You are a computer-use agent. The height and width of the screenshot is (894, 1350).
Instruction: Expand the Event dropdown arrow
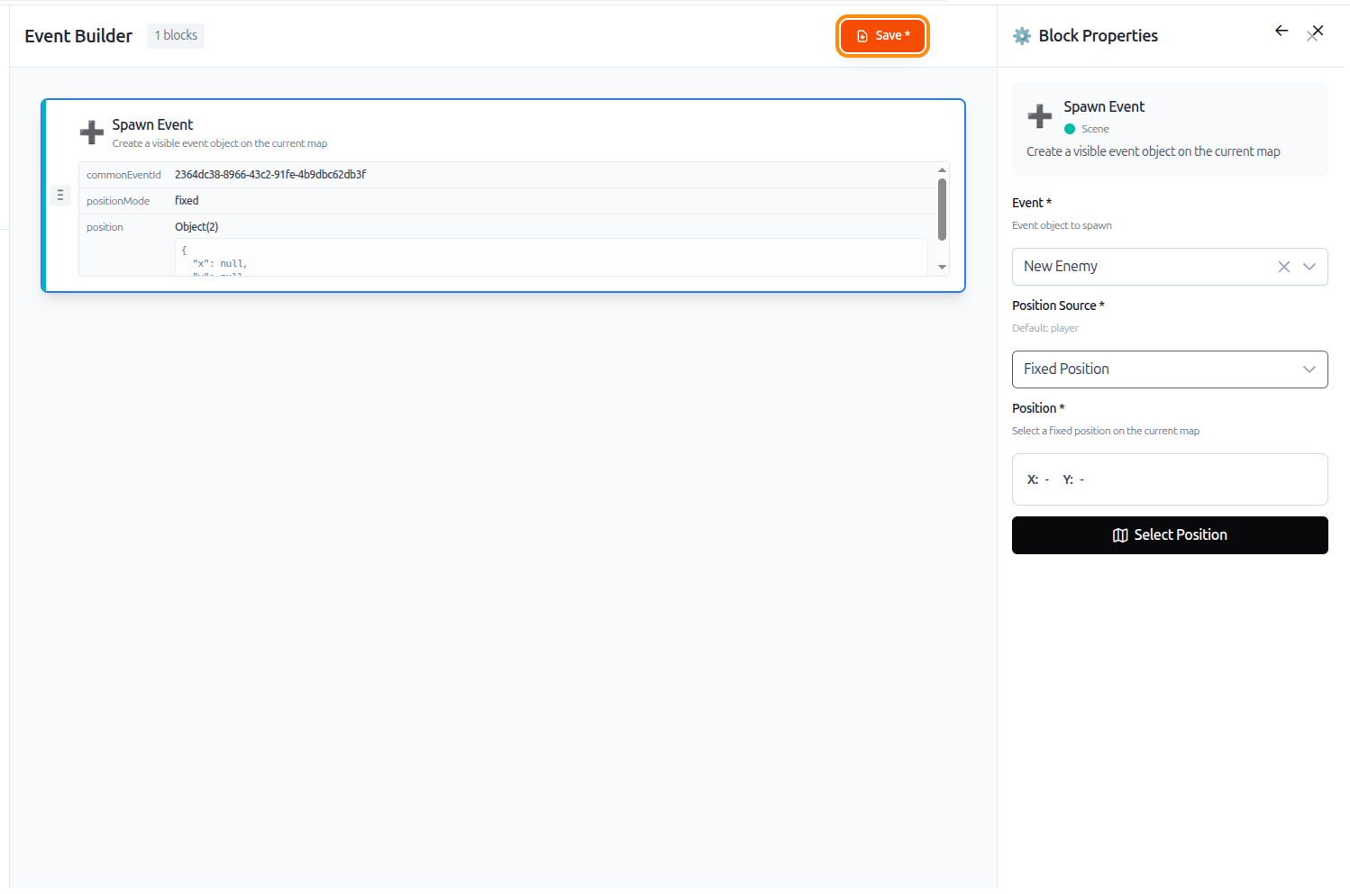(x=1309, y=267)
